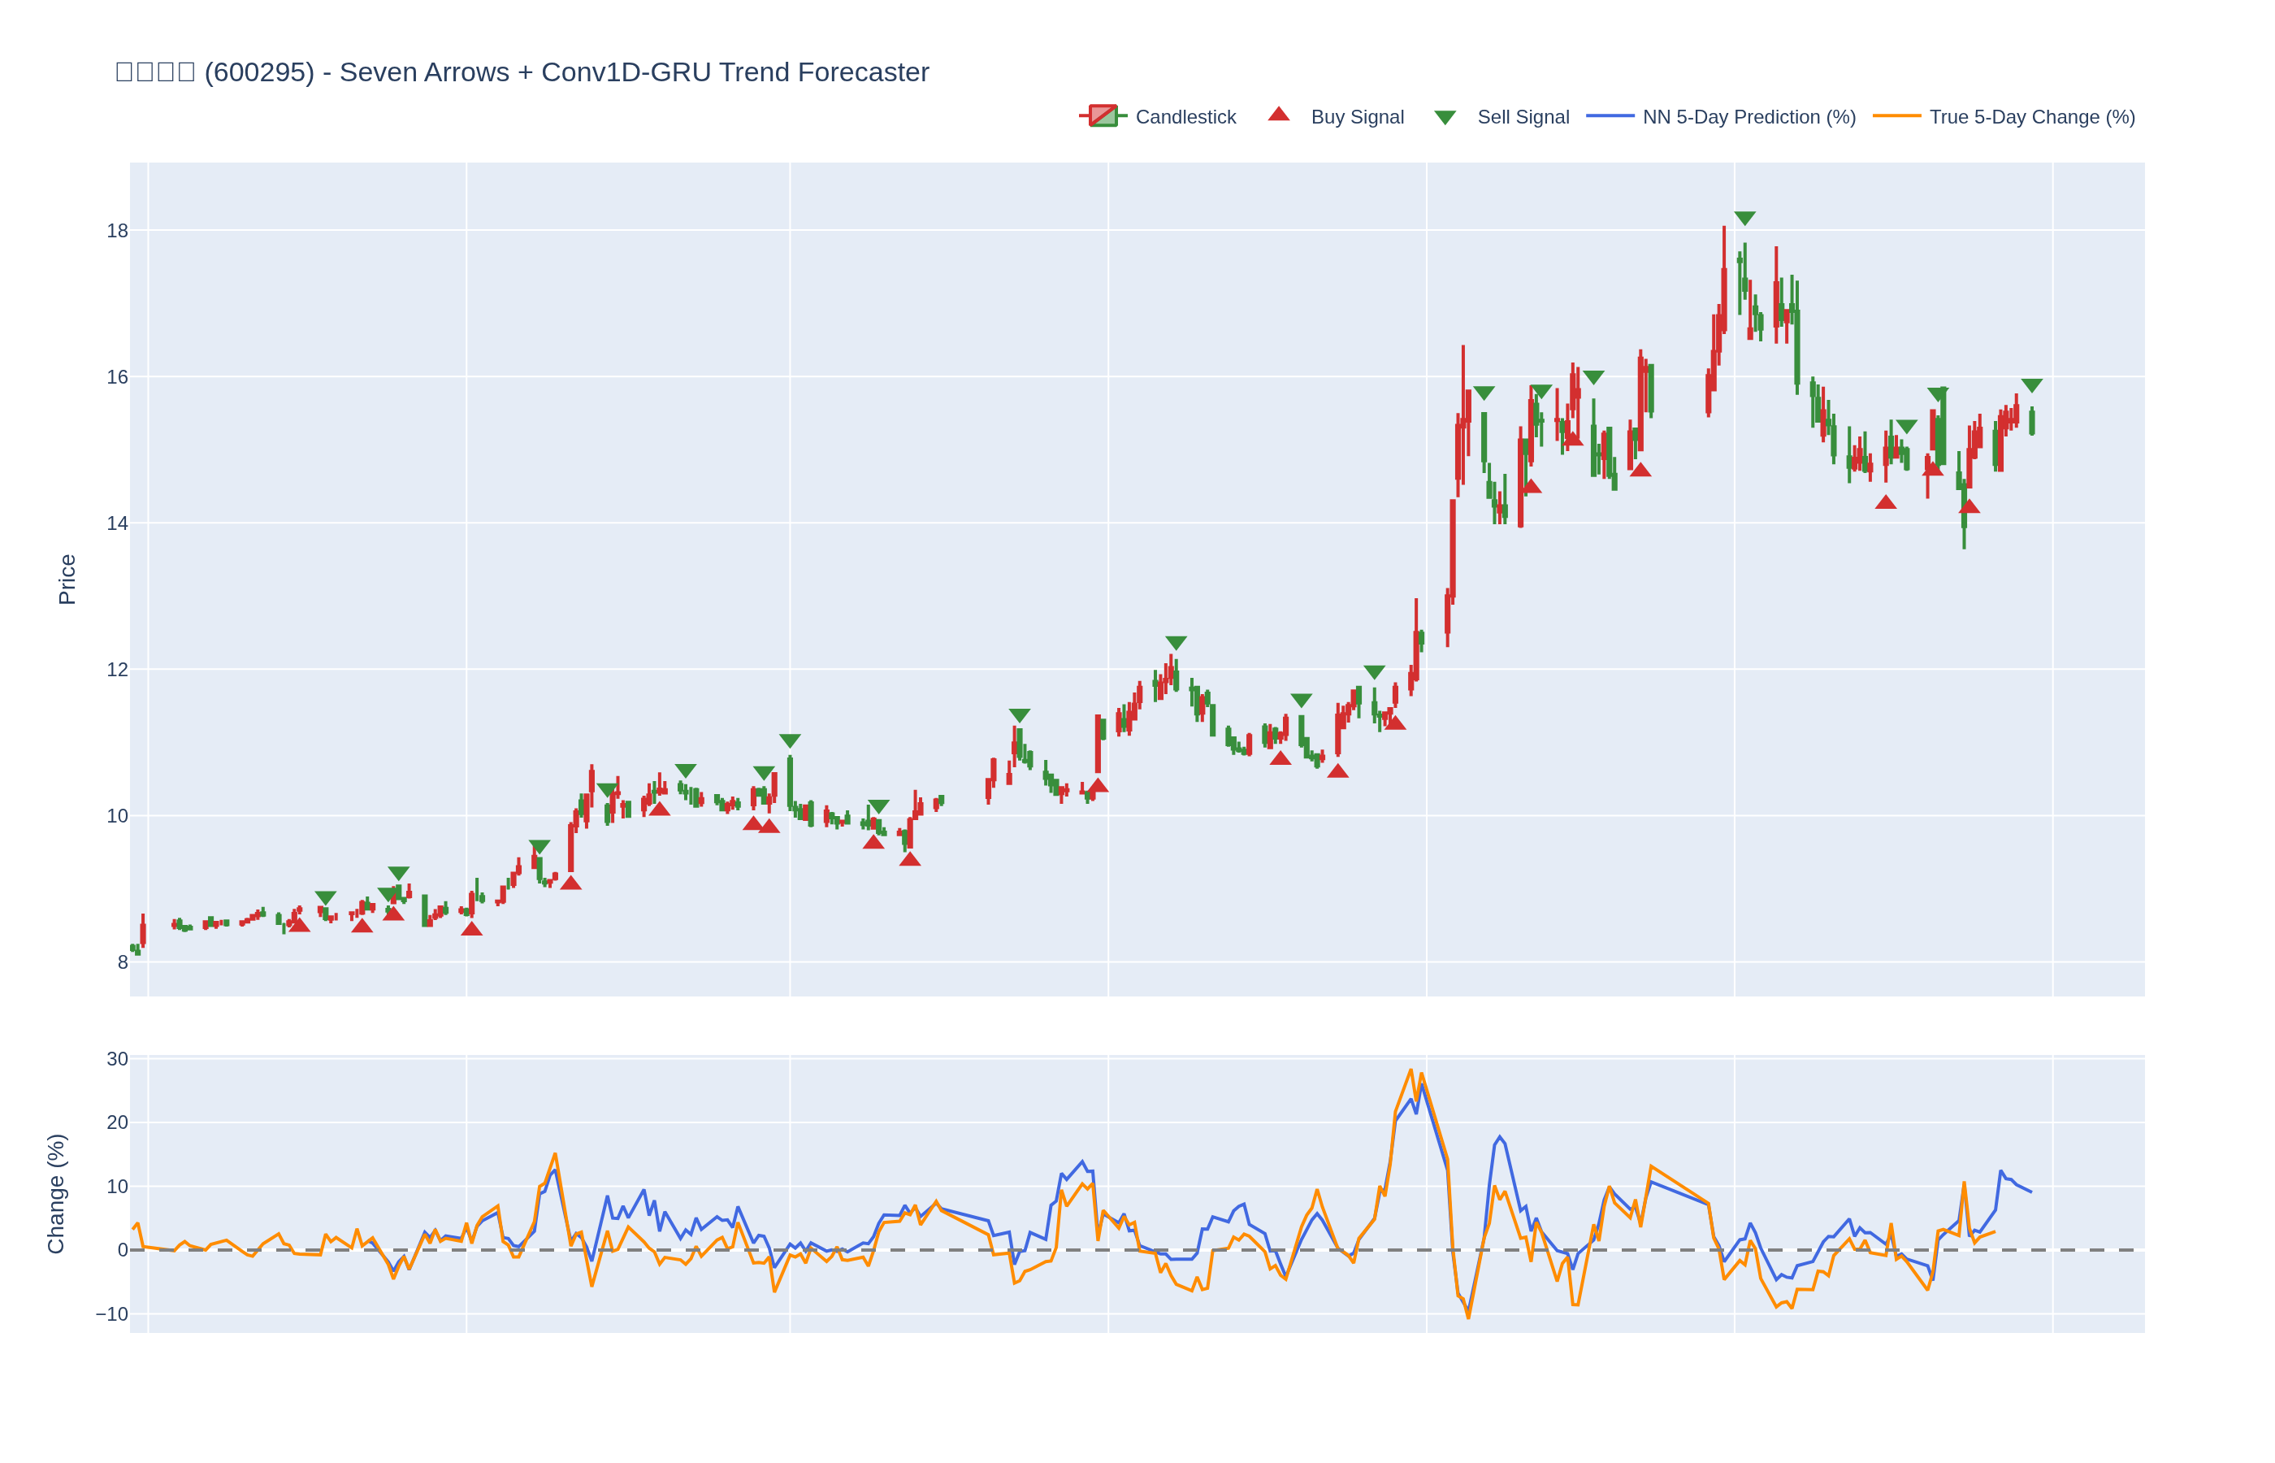Click the Price y-axis title
2275x1463 pixels.
67,579
